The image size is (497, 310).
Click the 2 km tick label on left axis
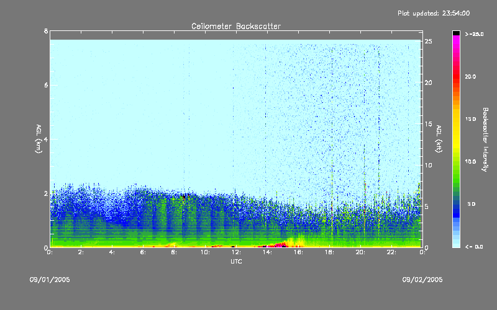click(46, 193)
